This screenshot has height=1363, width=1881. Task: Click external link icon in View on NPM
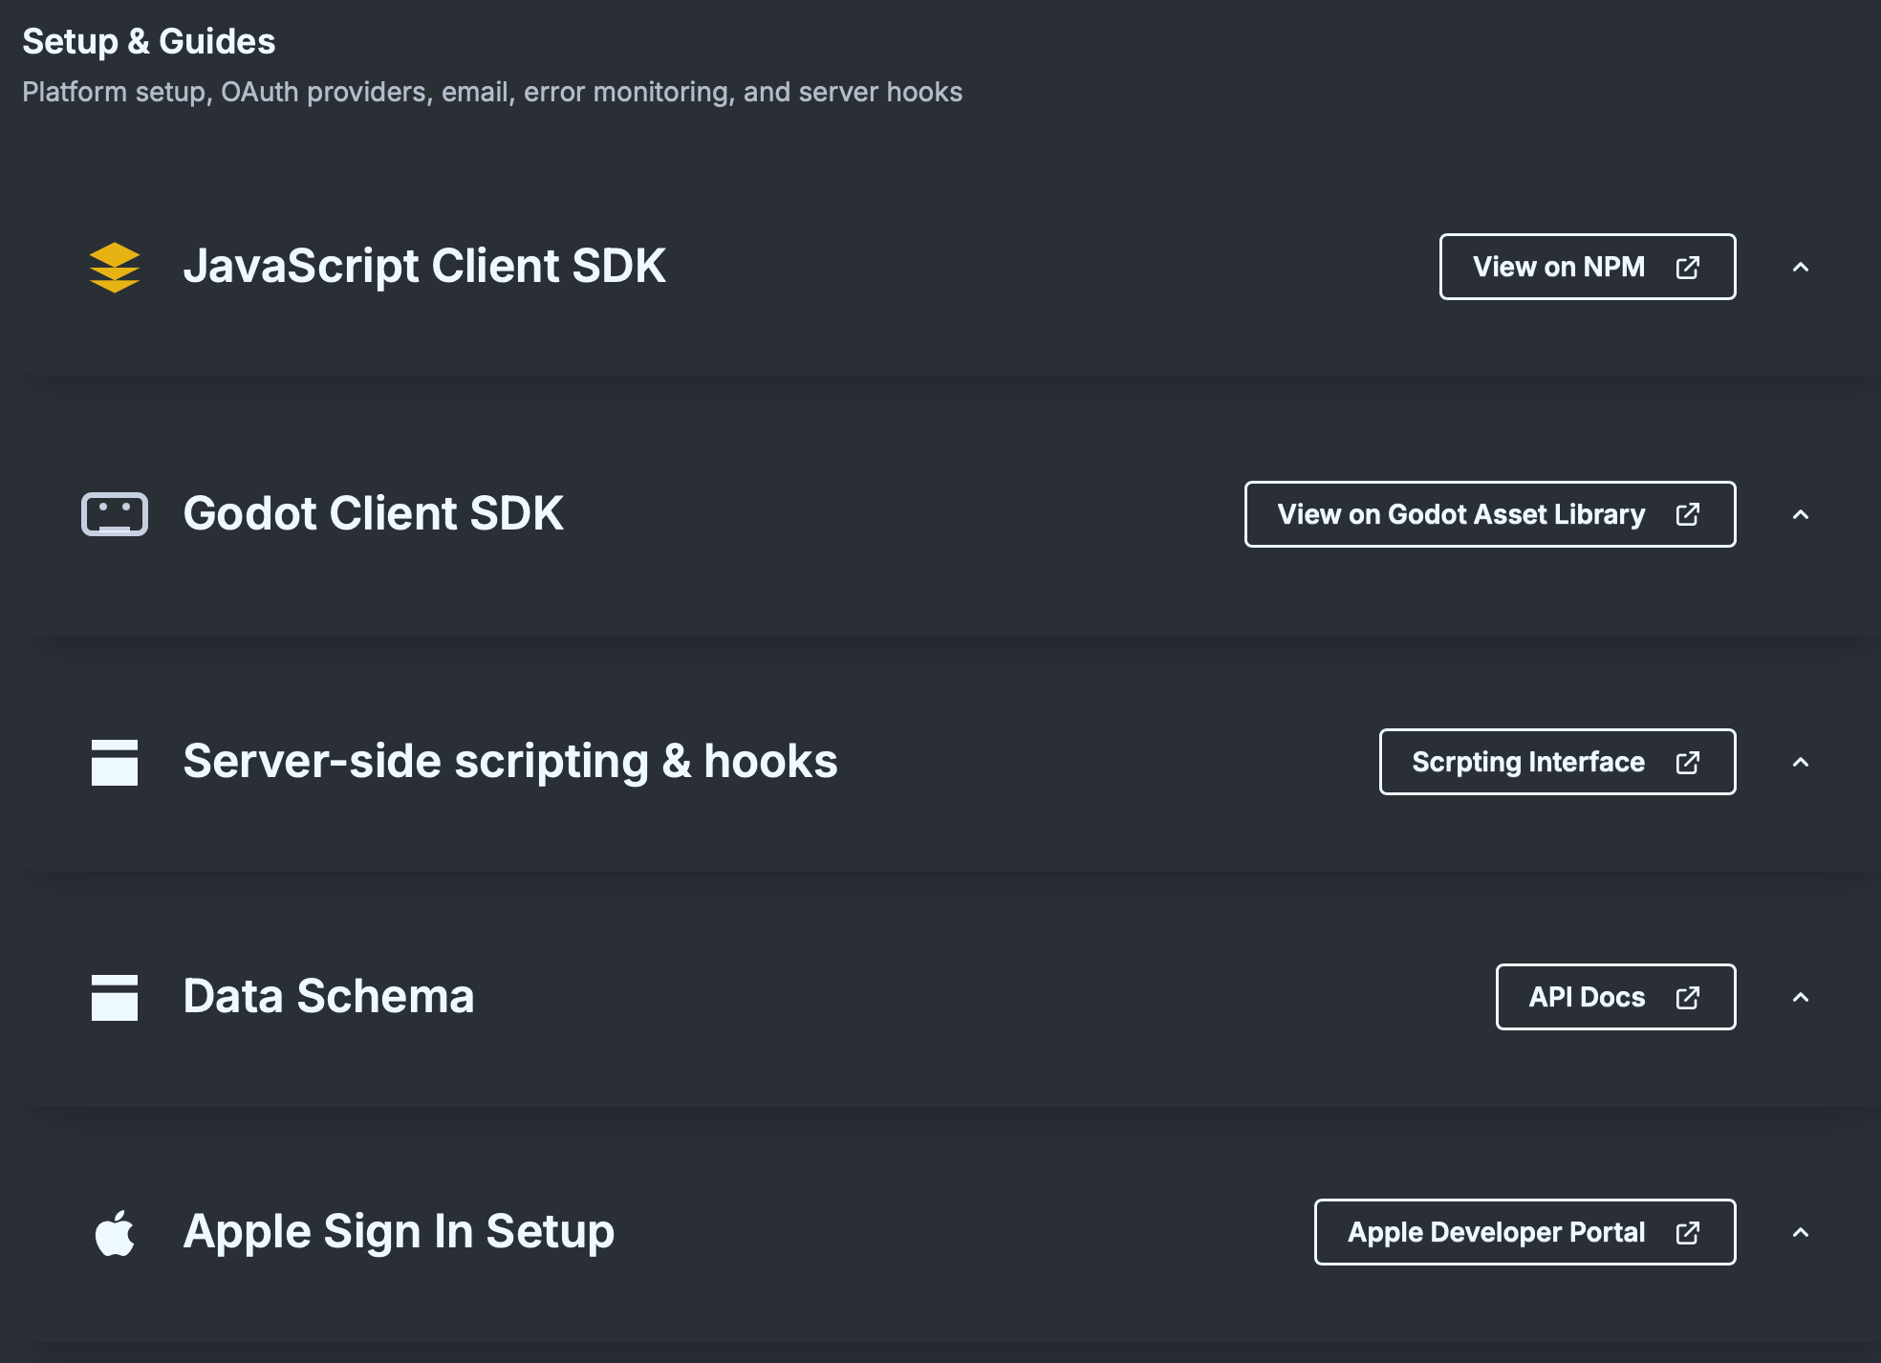coord(1687,267)
